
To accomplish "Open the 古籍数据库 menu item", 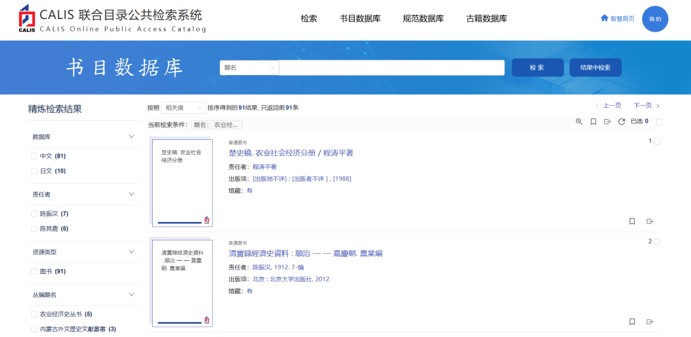I will [x=486, y=19].
